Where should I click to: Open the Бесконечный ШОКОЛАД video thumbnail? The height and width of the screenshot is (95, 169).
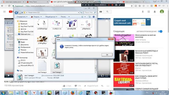click(x=124, y=56)
